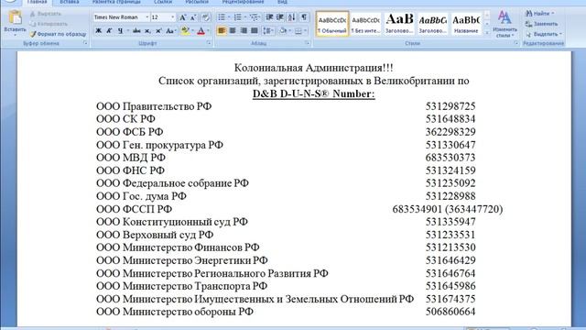Apply the yellow text highlight color

click(185, 30)
